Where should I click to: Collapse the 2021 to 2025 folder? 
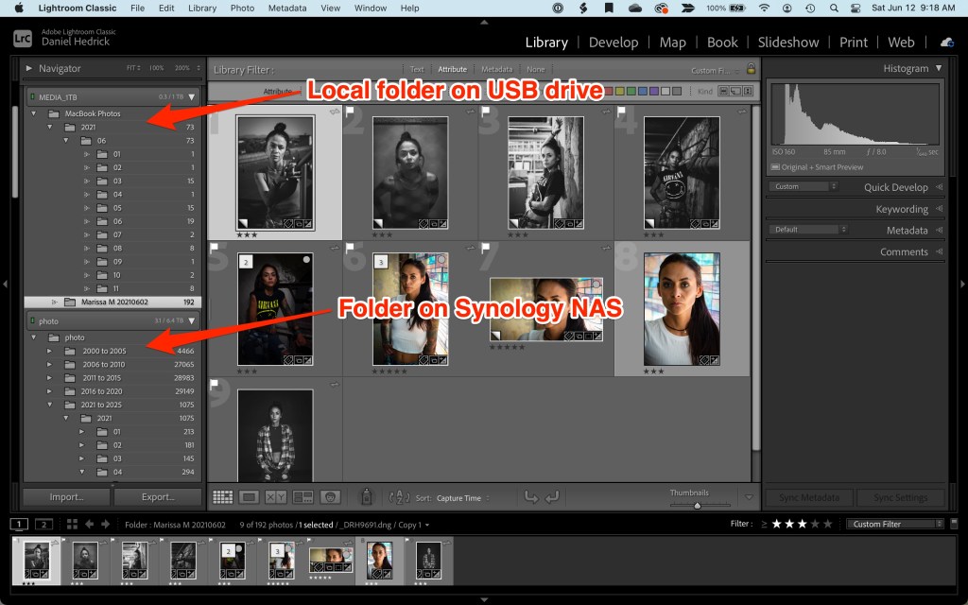tap(50, 405)
